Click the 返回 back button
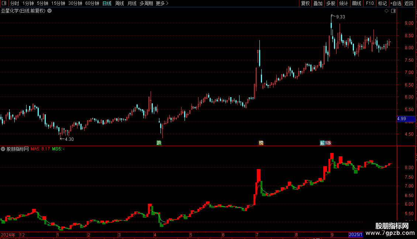The width and height of the screenshot is (417, 239). [x=409, y=3]
